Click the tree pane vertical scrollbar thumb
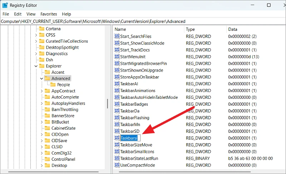286x174 pixels. tap(107, 103)
